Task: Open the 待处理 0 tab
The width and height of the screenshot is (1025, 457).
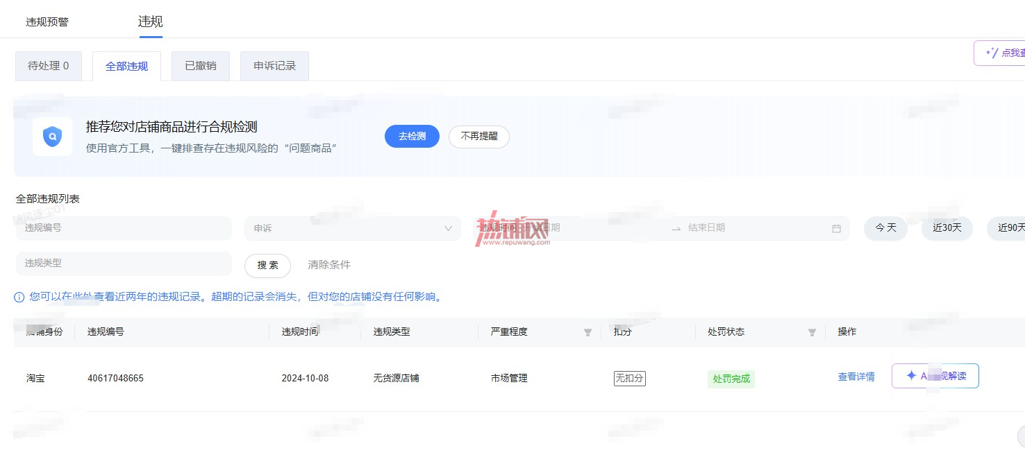Action: 49,66
